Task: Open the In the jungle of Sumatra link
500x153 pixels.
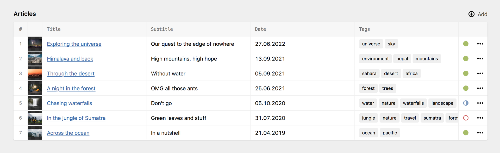Action: pos(76,118)
